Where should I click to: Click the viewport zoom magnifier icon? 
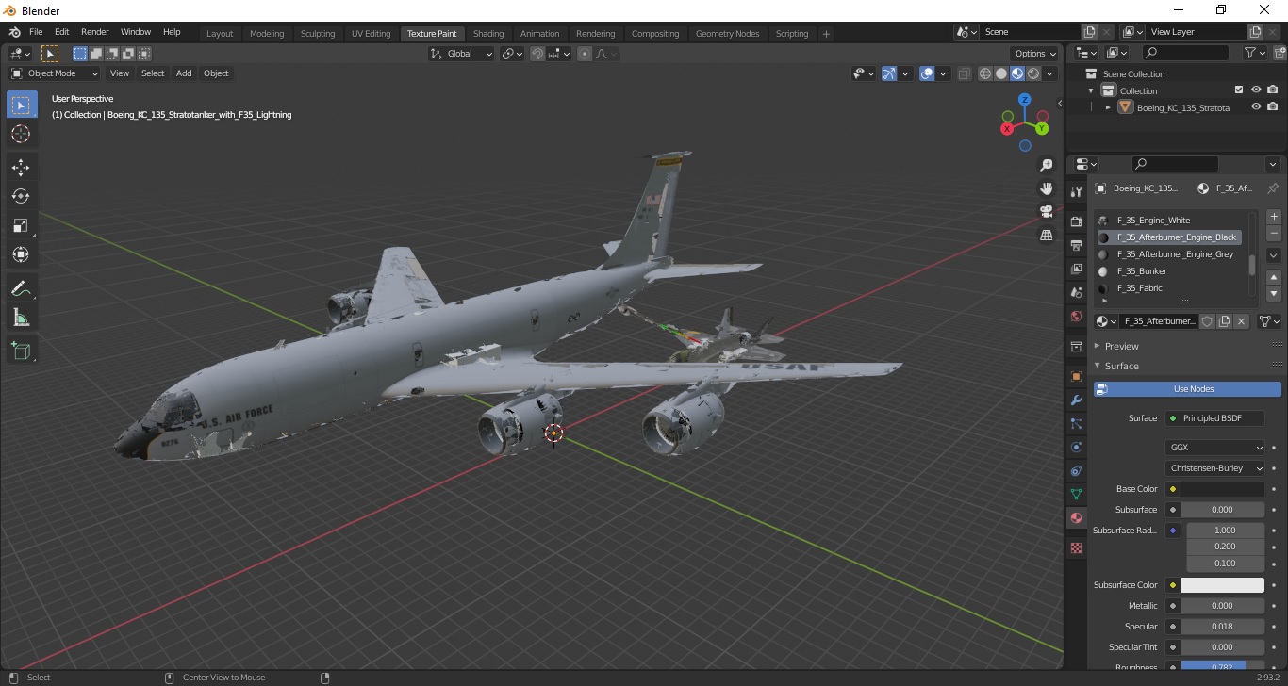pos(1046,165)
